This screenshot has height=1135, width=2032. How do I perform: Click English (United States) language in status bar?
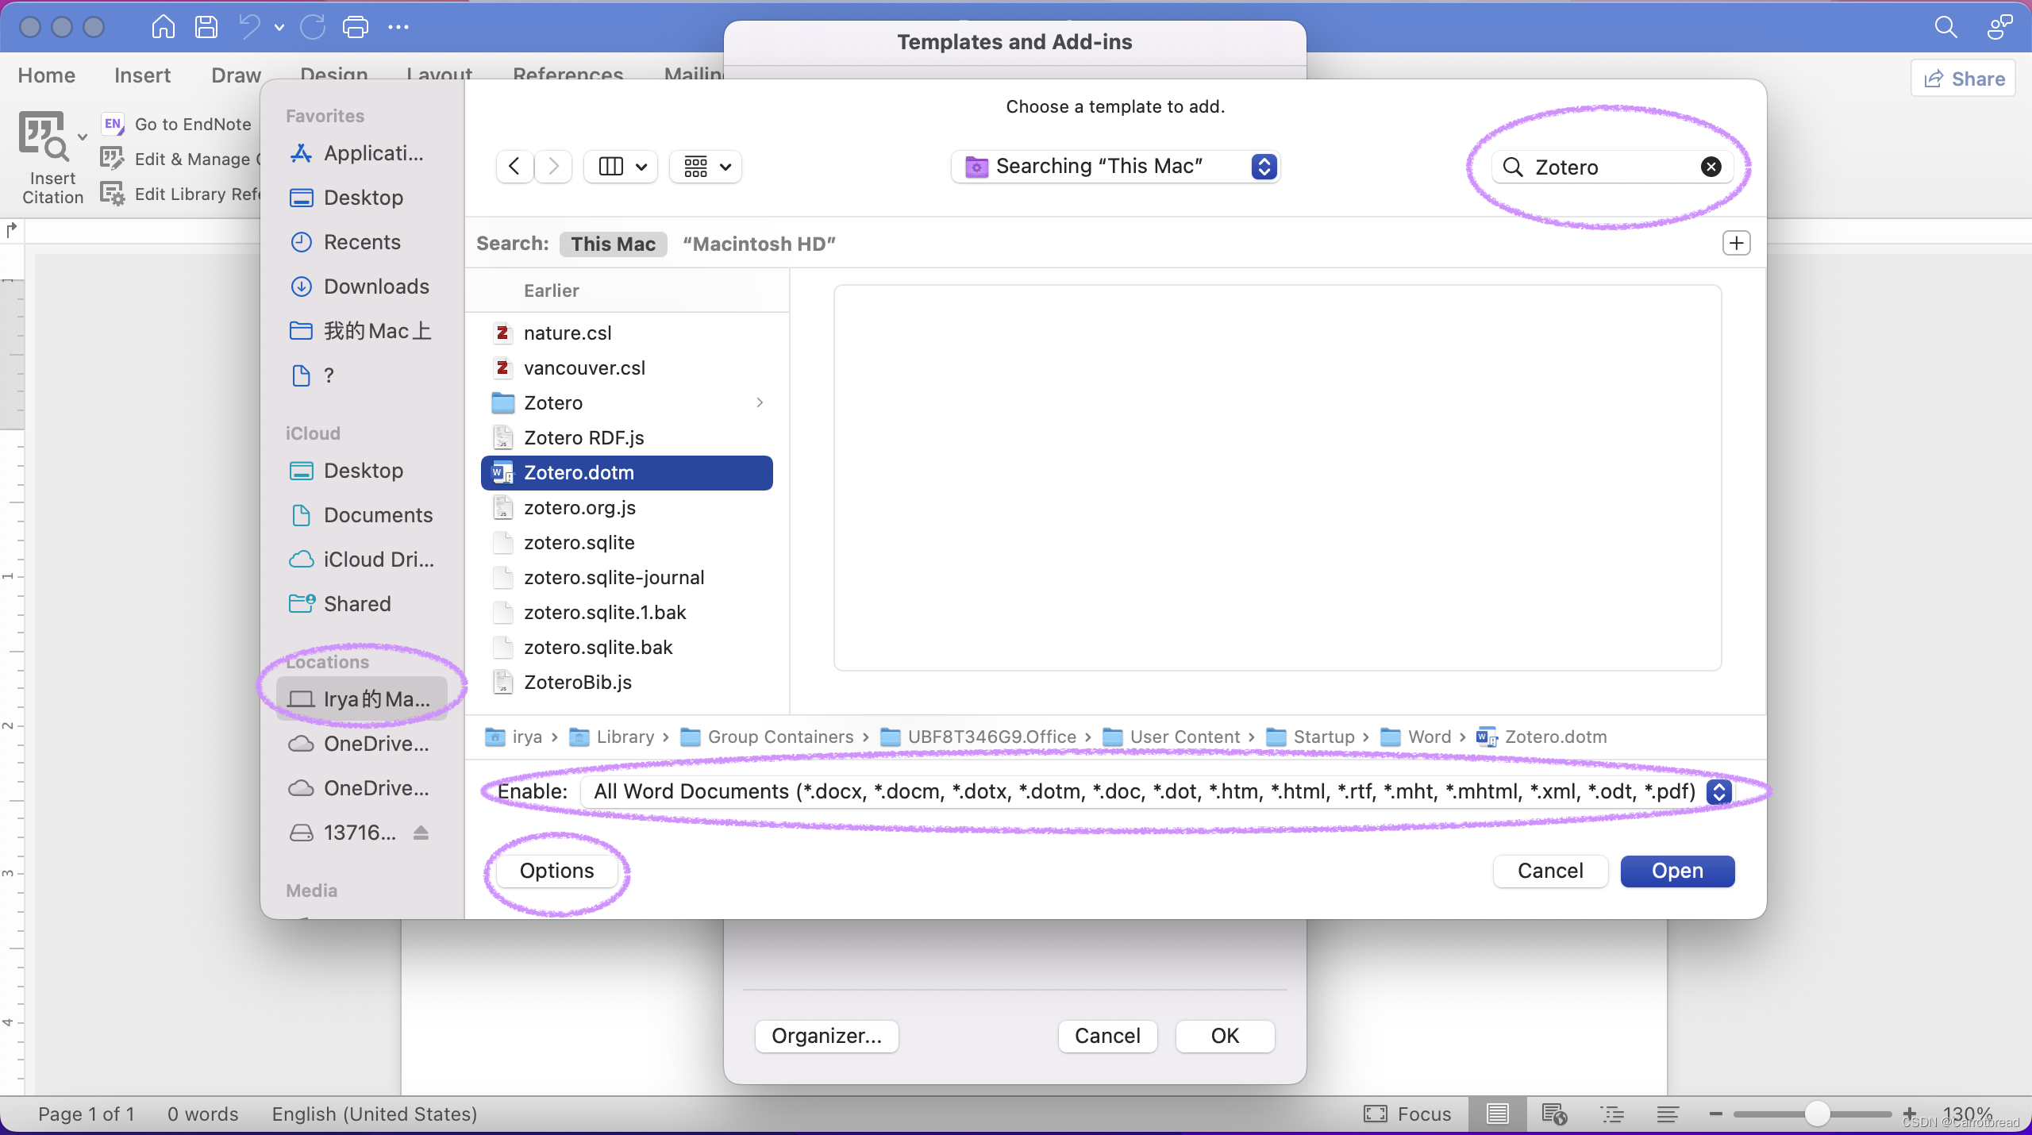point(374,1114)
